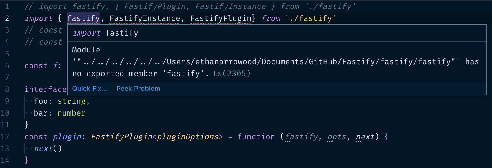Open the Quick Fix menu

coord(90,89)
